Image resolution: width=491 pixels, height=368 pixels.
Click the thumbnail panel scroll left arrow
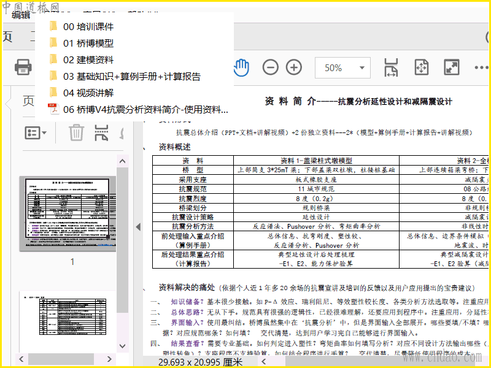21,359
